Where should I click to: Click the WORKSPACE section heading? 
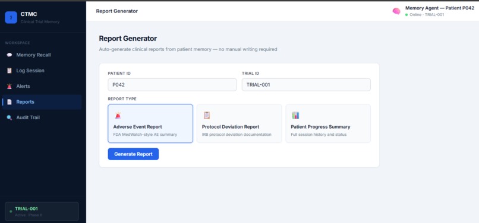[17, 43]
